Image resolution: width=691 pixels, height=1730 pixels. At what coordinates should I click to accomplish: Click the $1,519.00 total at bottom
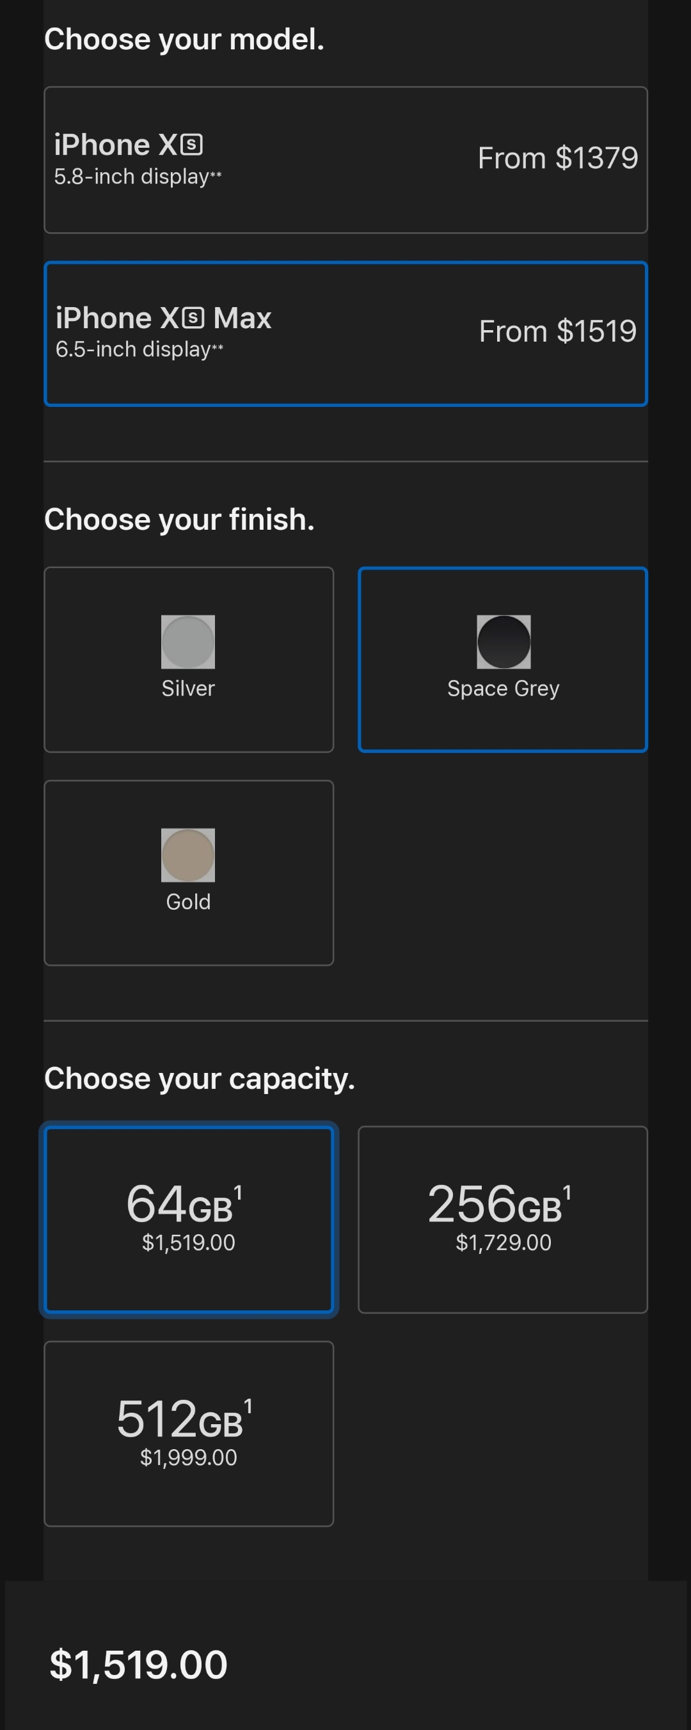click(x=138, y=1665)
